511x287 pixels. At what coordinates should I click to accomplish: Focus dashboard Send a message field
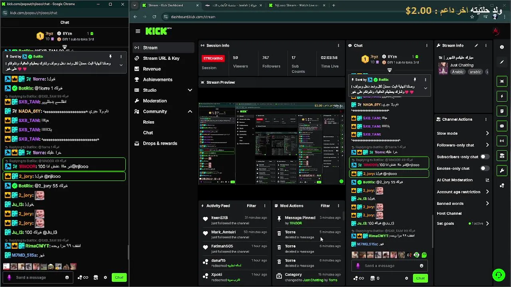tap(389, 266)
